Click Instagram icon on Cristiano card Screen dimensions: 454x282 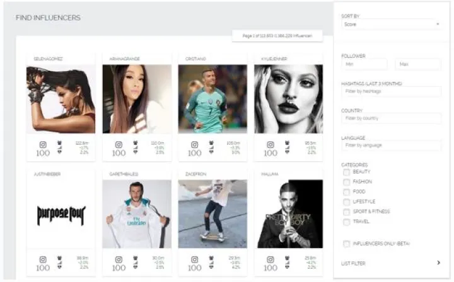(194, 144)
